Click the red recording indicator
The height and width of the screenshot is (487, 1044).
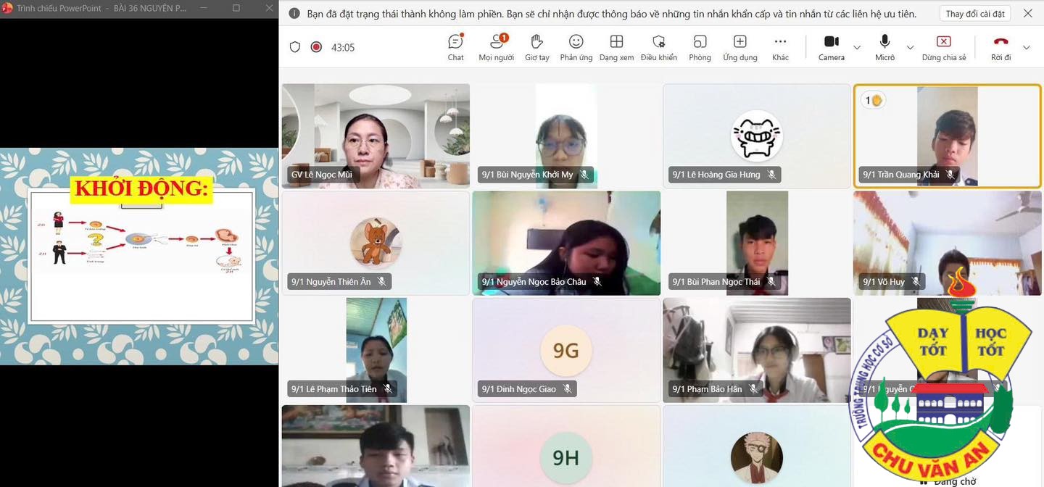point(316,47)
